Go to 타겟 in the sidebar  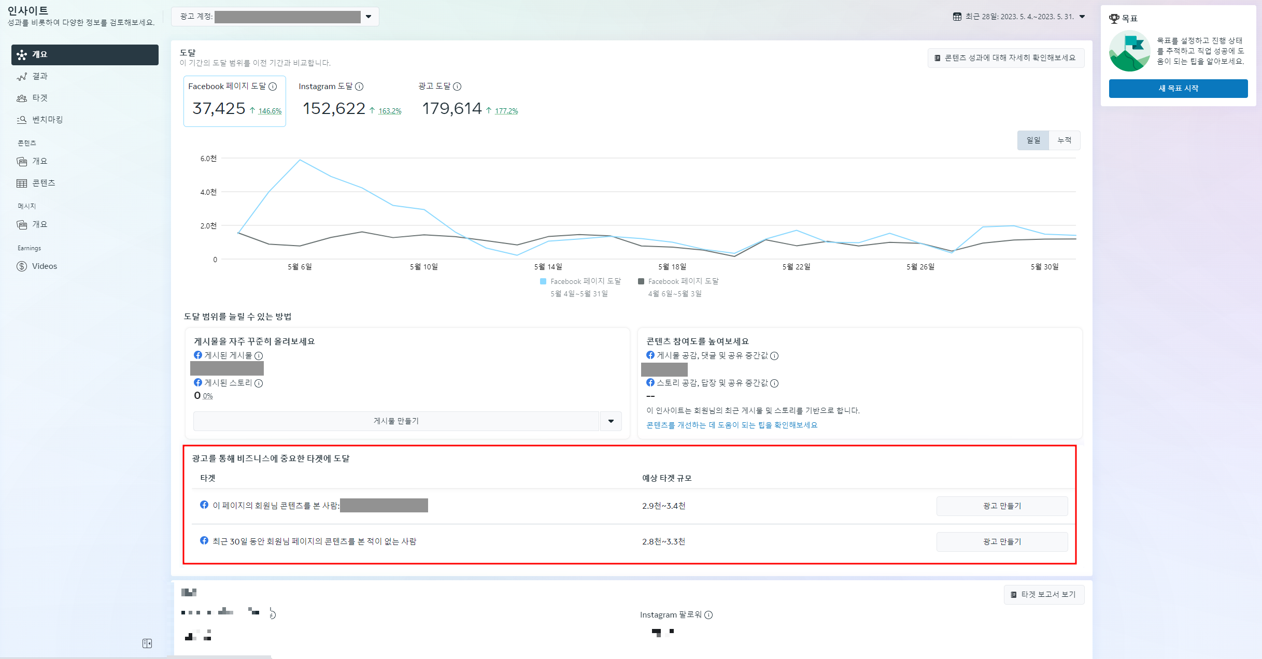click(x=39, y=98)
